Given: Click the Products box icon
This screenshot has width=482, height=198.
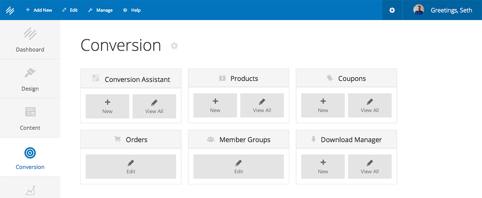Looking at the screenshot, I should (223, 78).
